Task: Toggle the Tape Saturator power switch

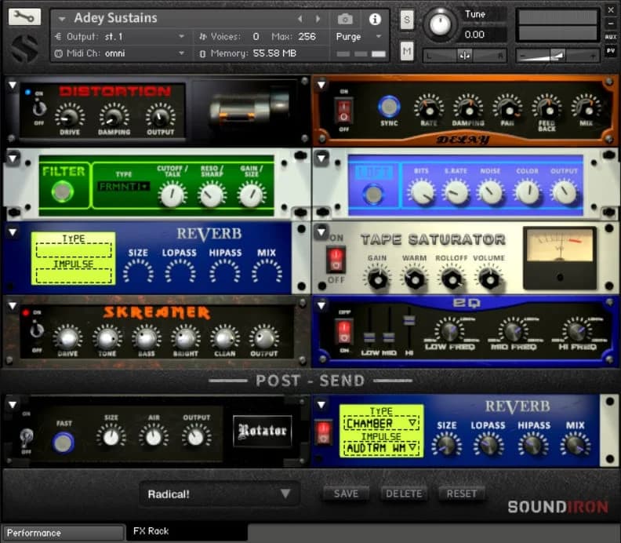Action: [x=336, y=260]
